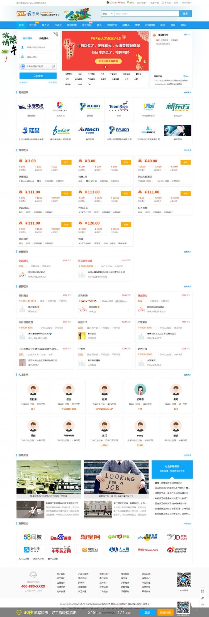
Task: Switch to 手机登录 login tab
Action: [44, 38]
